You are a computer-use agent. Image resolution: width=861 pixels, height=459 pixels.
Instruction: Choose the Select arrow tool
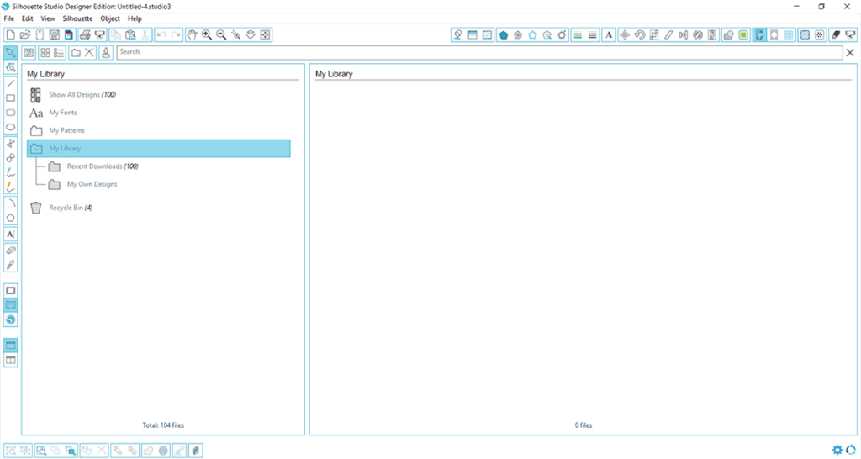point(10,53)
